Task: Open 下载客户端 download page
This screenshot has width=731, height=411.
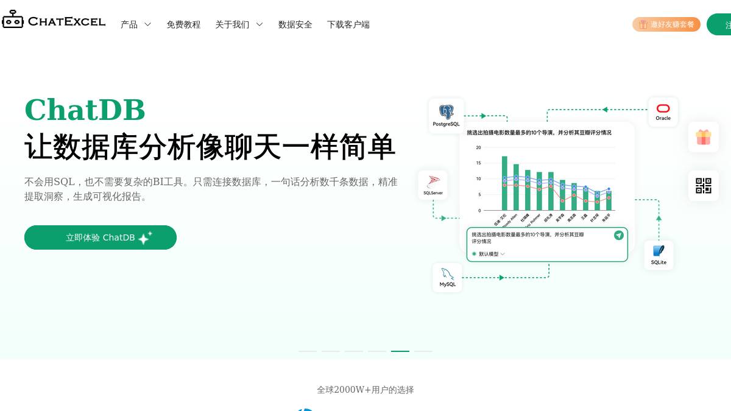Action: 348,24
